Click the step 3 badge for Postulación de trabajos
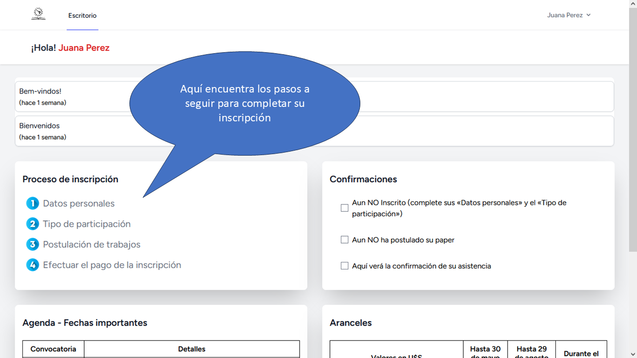 pos(32,244)
